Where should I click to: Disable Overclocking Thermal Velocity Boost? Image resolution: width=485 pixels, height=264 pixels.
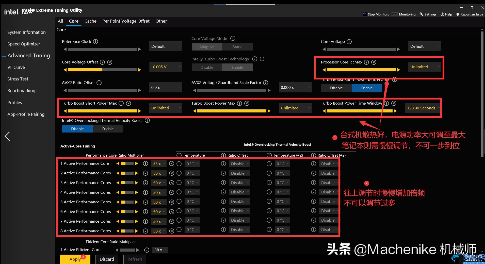(x=77, y=129)
